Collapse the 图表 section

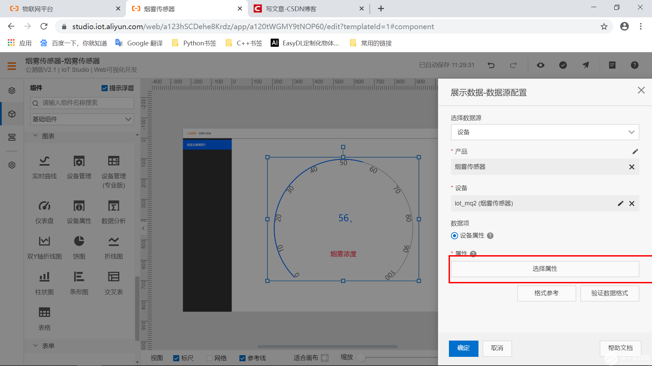pyautogui.click(x=36, y=136)
